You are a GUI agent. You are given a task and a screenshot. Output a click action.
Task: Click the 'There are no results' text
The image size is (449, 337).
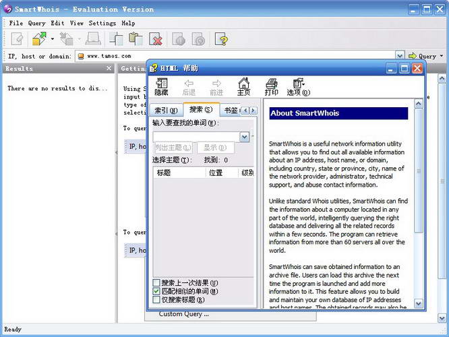[57, 88]
